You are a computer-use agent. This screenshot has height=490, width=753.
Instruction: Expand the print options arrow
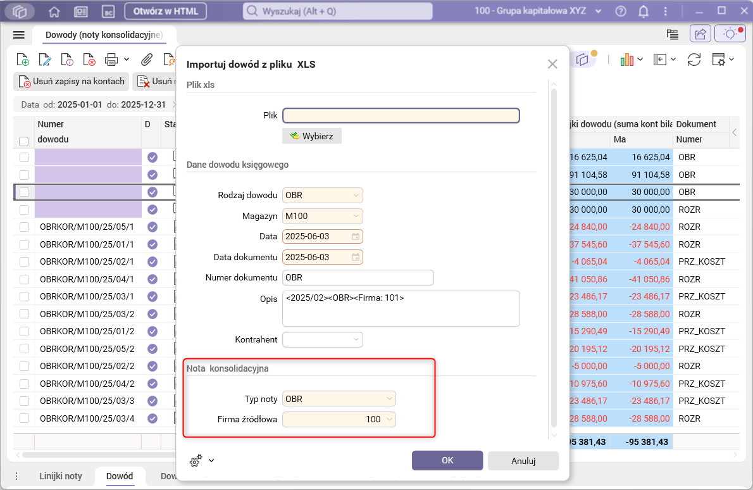tap(127, 60)
